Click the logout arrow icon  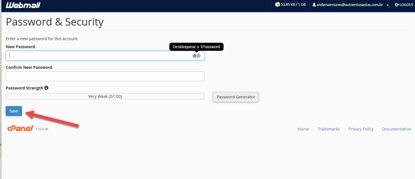pos(397,5)
